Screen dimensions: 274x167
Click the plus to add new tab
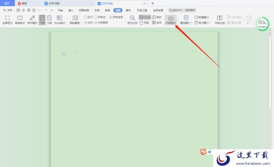[x=153, y=3]
